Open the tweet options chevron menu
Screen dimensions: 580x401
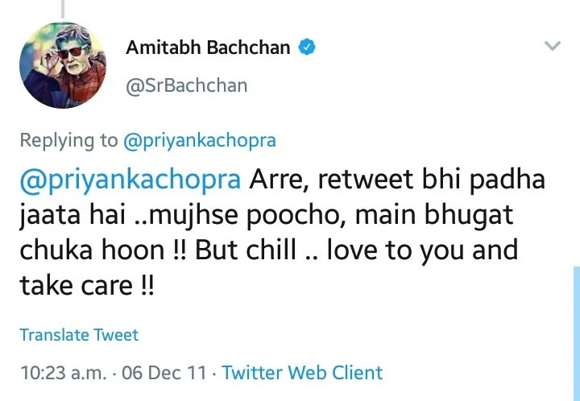552,47
